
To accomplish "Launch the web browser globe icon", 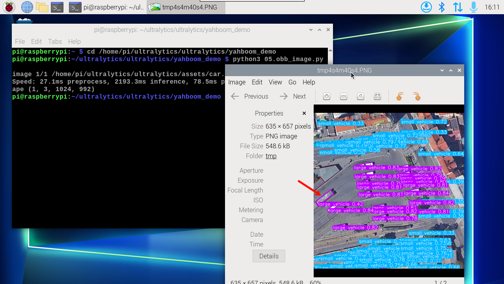I will click(x=27, y=7).
